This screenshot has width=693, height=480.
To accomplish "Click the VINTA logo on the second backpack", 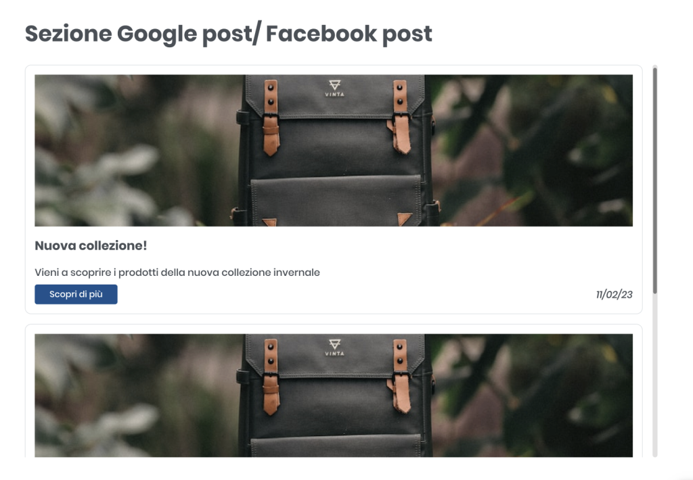I will 334,347.
